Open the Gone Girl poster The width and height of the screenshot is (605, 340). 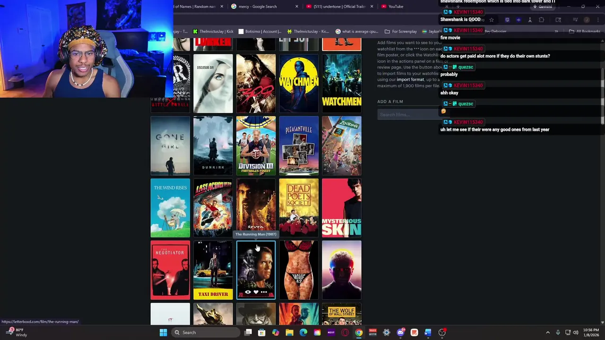(170, 145)
